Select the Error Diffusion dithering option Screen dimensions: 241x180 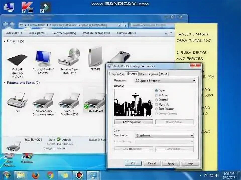click(165, 109)
